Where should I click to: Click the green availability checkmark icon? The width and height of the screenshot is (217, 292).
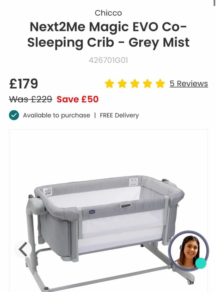pyautogui.click(x=14, y=115)
